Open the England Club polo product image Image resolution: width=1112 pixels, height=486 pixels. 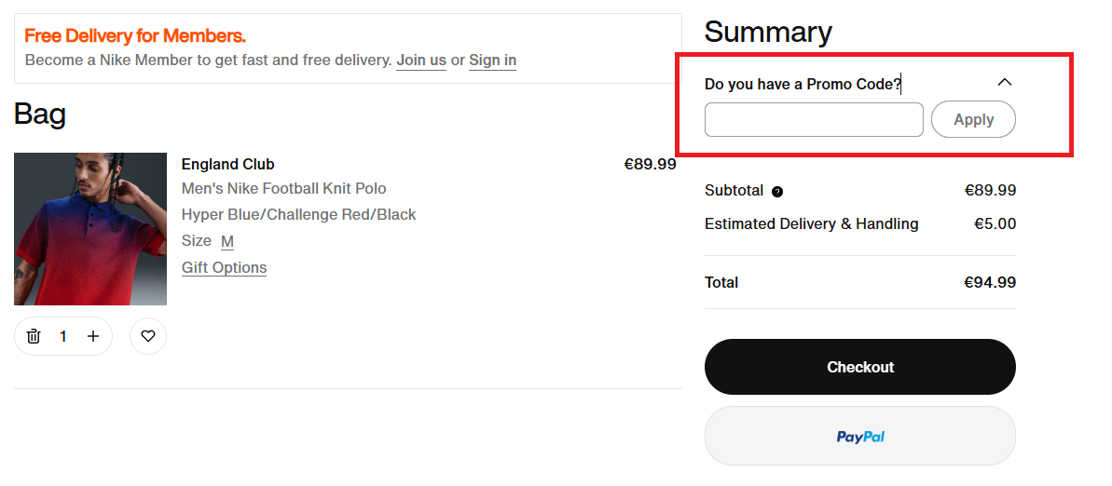coord(90,229)
